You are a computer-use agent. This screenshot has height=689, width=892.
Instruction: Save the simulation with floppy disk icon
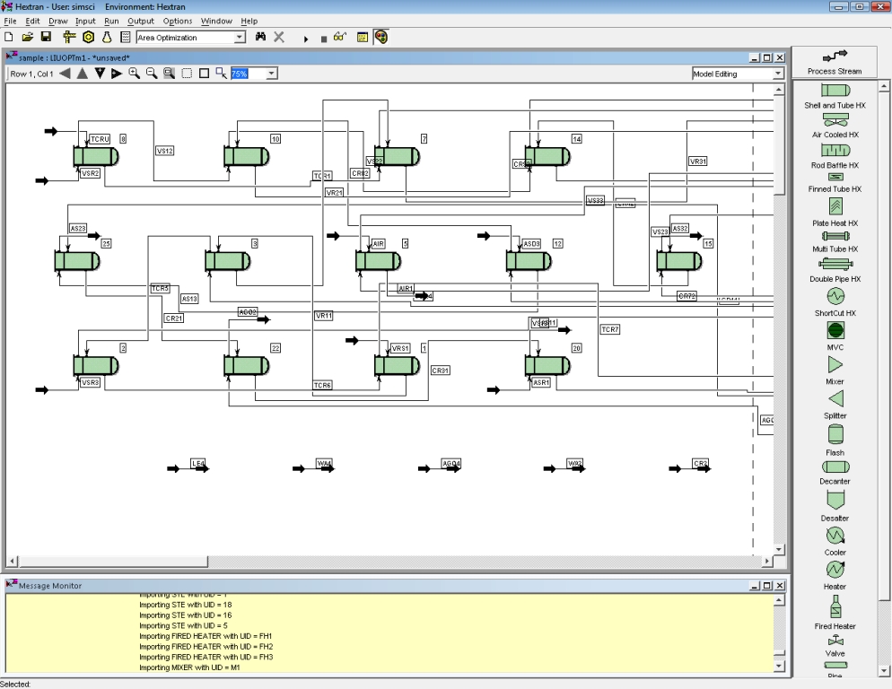pos(46,37)
